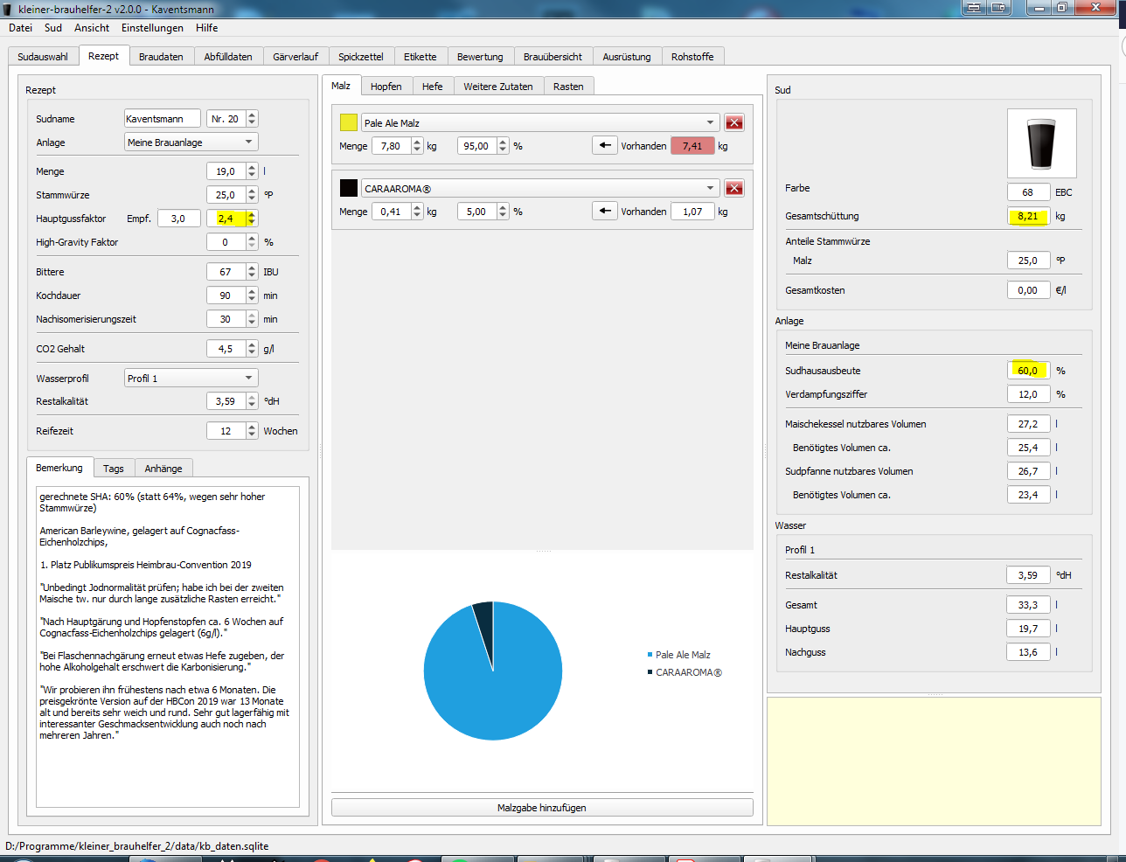Delete the Pale Ale Malz entry

click(x=734, y=122)
